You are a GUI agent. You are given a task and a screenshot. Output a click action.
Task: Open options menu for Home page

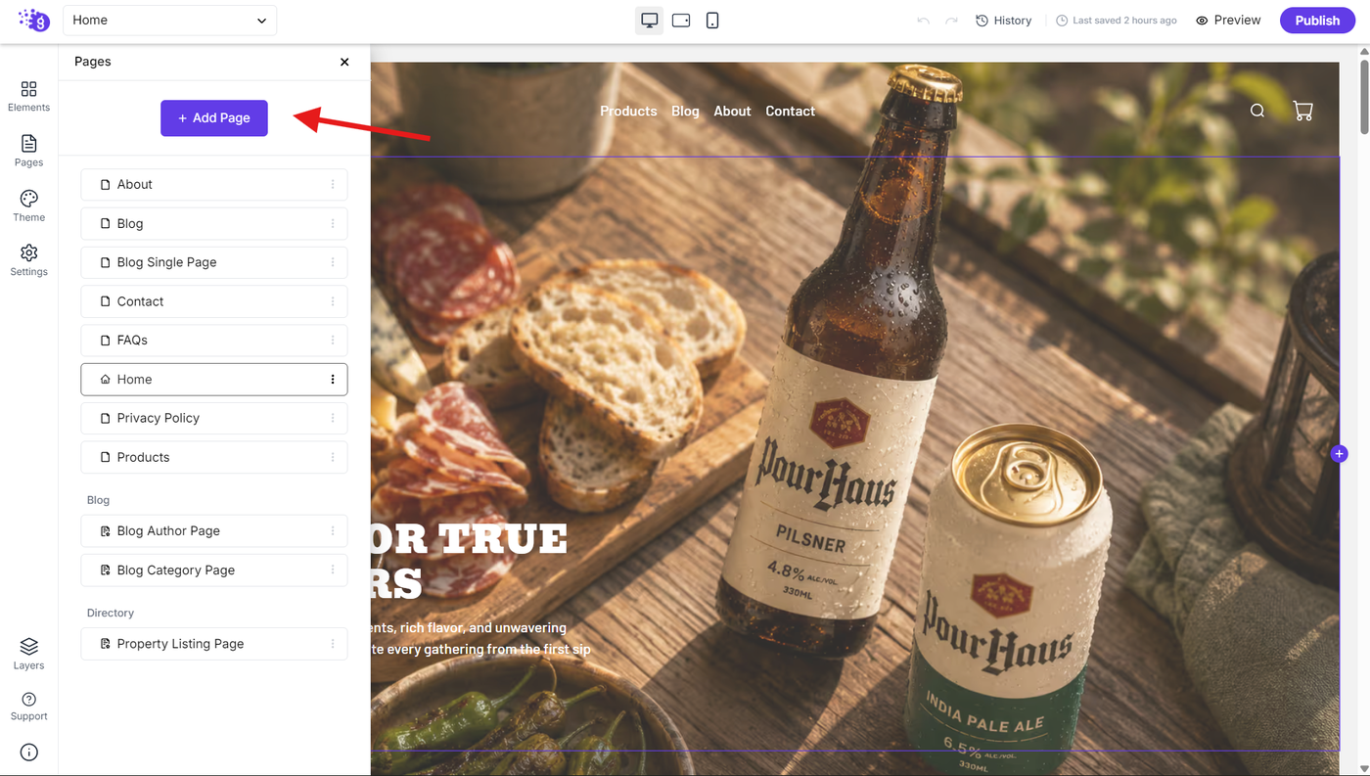(333, 380)
